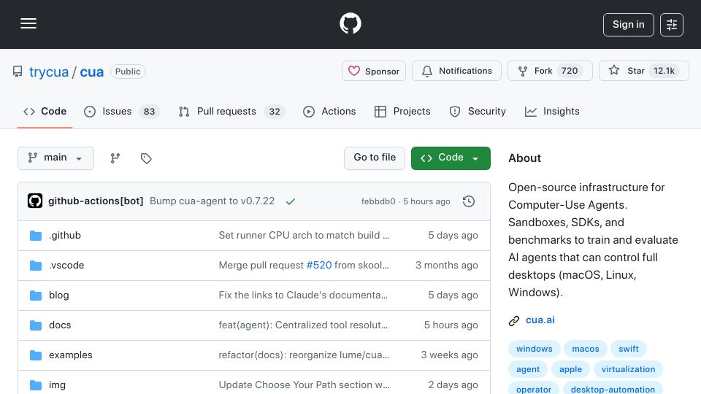The height and width of the screenshot is (394, 701).
Task: View branches via the branch icon
Action: [115, 158]
